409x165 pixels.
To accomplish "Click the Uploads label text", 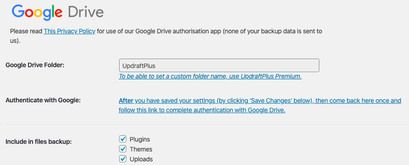I will (141, 159).
